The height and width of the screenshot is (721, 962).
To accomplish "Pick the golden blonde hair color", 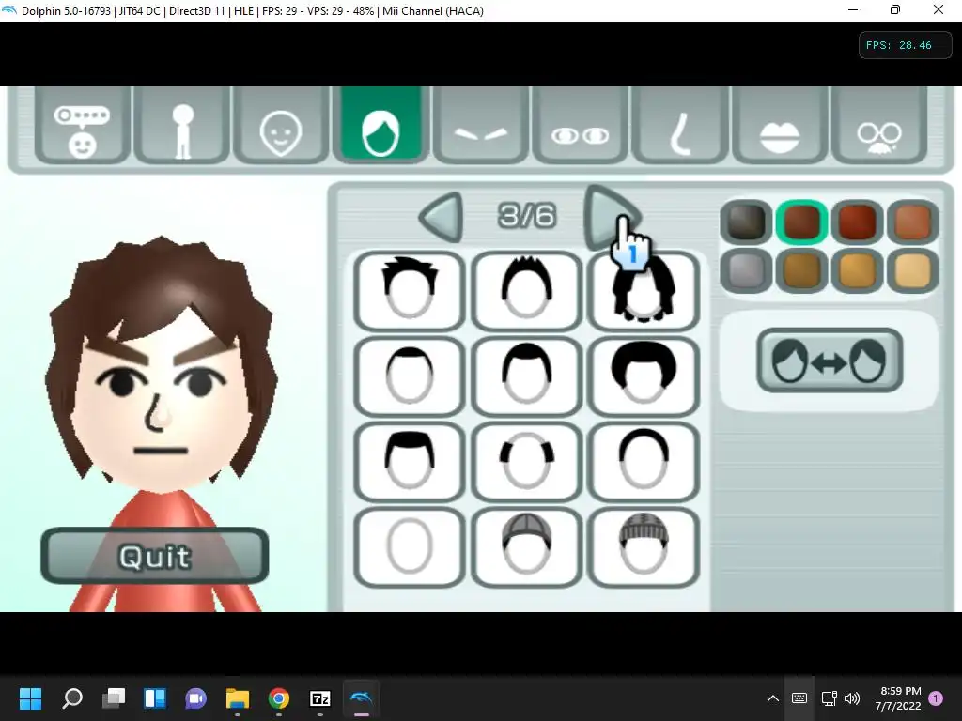I will pos(857,270).
